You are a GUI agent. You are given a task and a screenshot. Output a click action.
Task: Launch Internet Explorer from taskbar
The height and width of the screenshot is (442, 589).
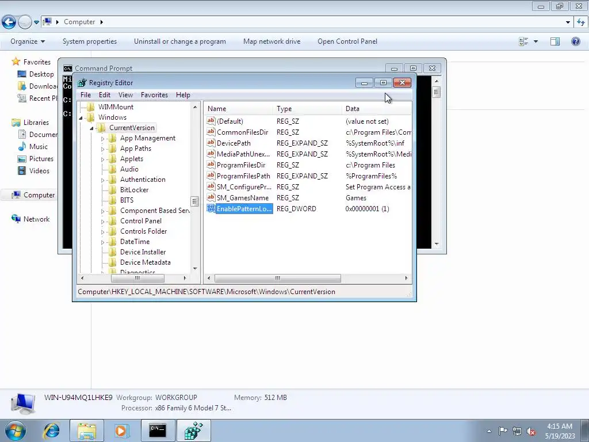51,430
